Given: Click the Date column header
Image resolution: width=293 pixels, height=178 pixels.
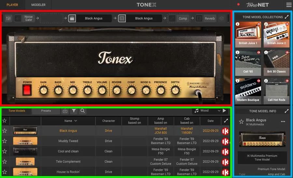Looking at the screenshot, I should [211, 121].
